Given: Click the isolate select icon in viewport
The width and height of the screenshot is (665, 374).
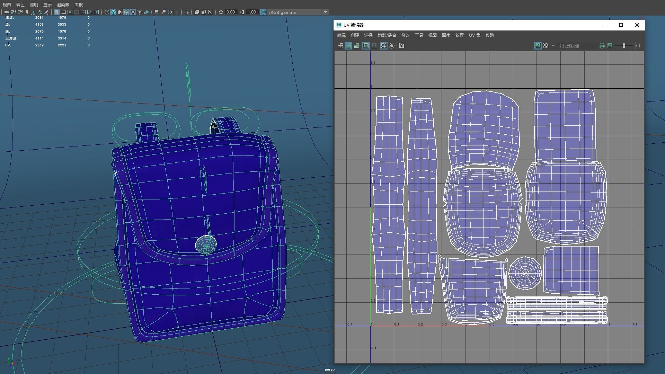Looking at the screenshot, I should (186, 12).
